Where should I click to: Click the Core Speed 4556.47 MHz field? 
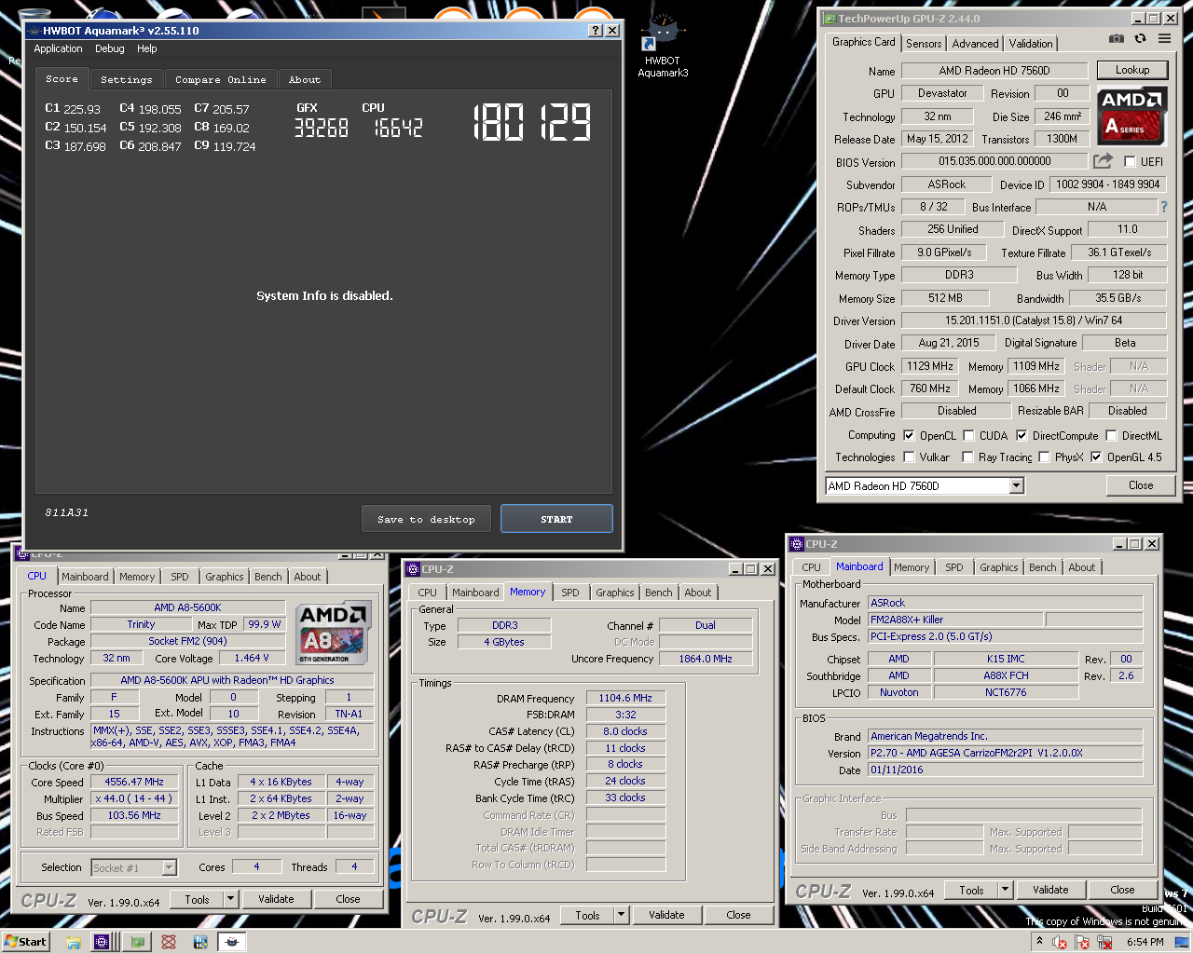(134, 783)
